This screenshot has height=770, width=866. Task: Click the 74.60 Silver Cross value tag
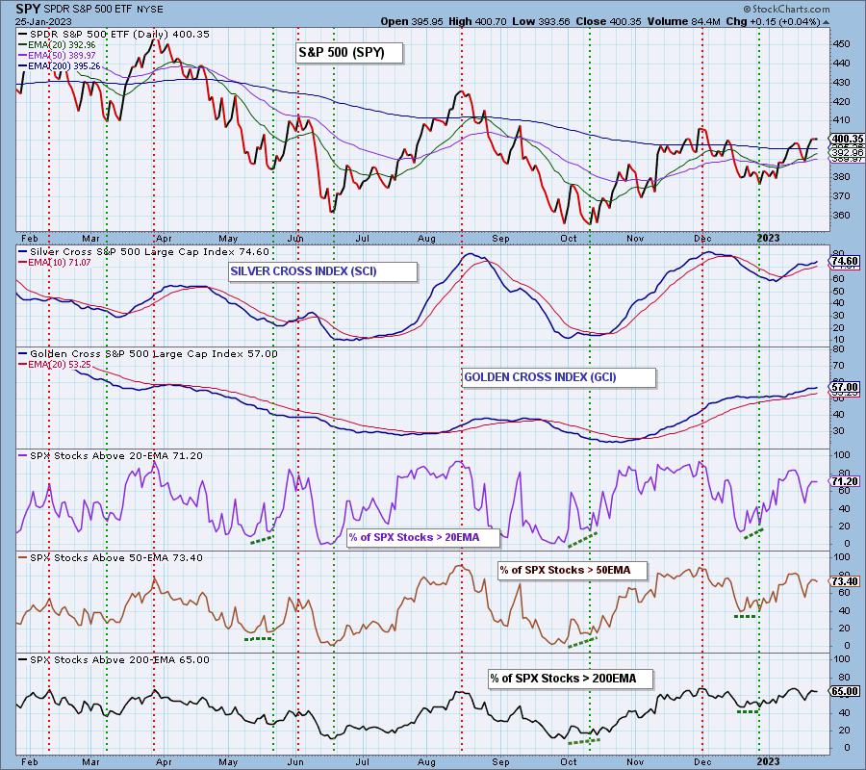click(845, 261)
